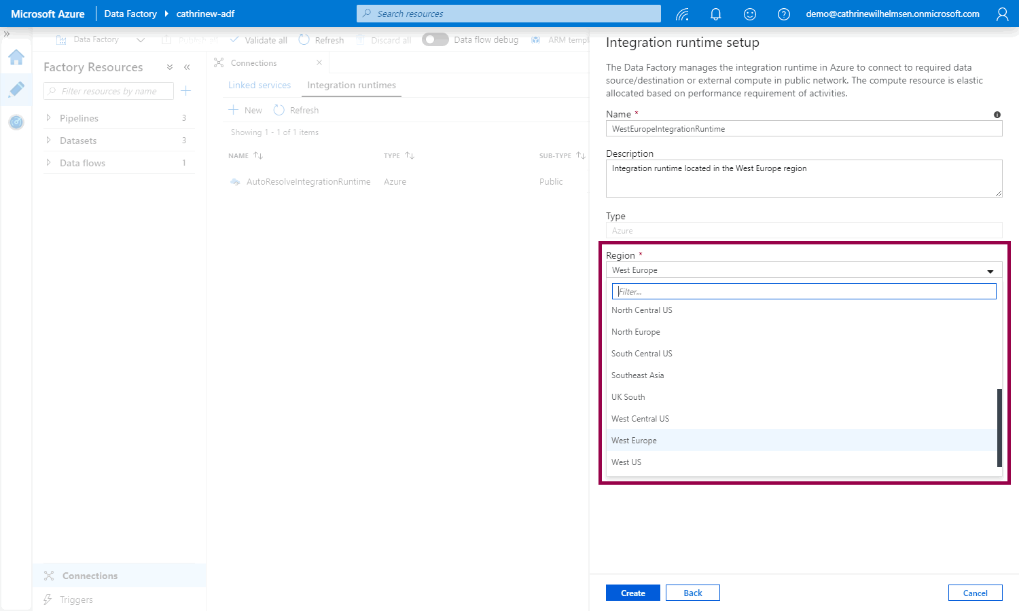Add a new factory resource with plus icon
Image resolution: width=1019 pixels, height=611 pixels.
186,91
